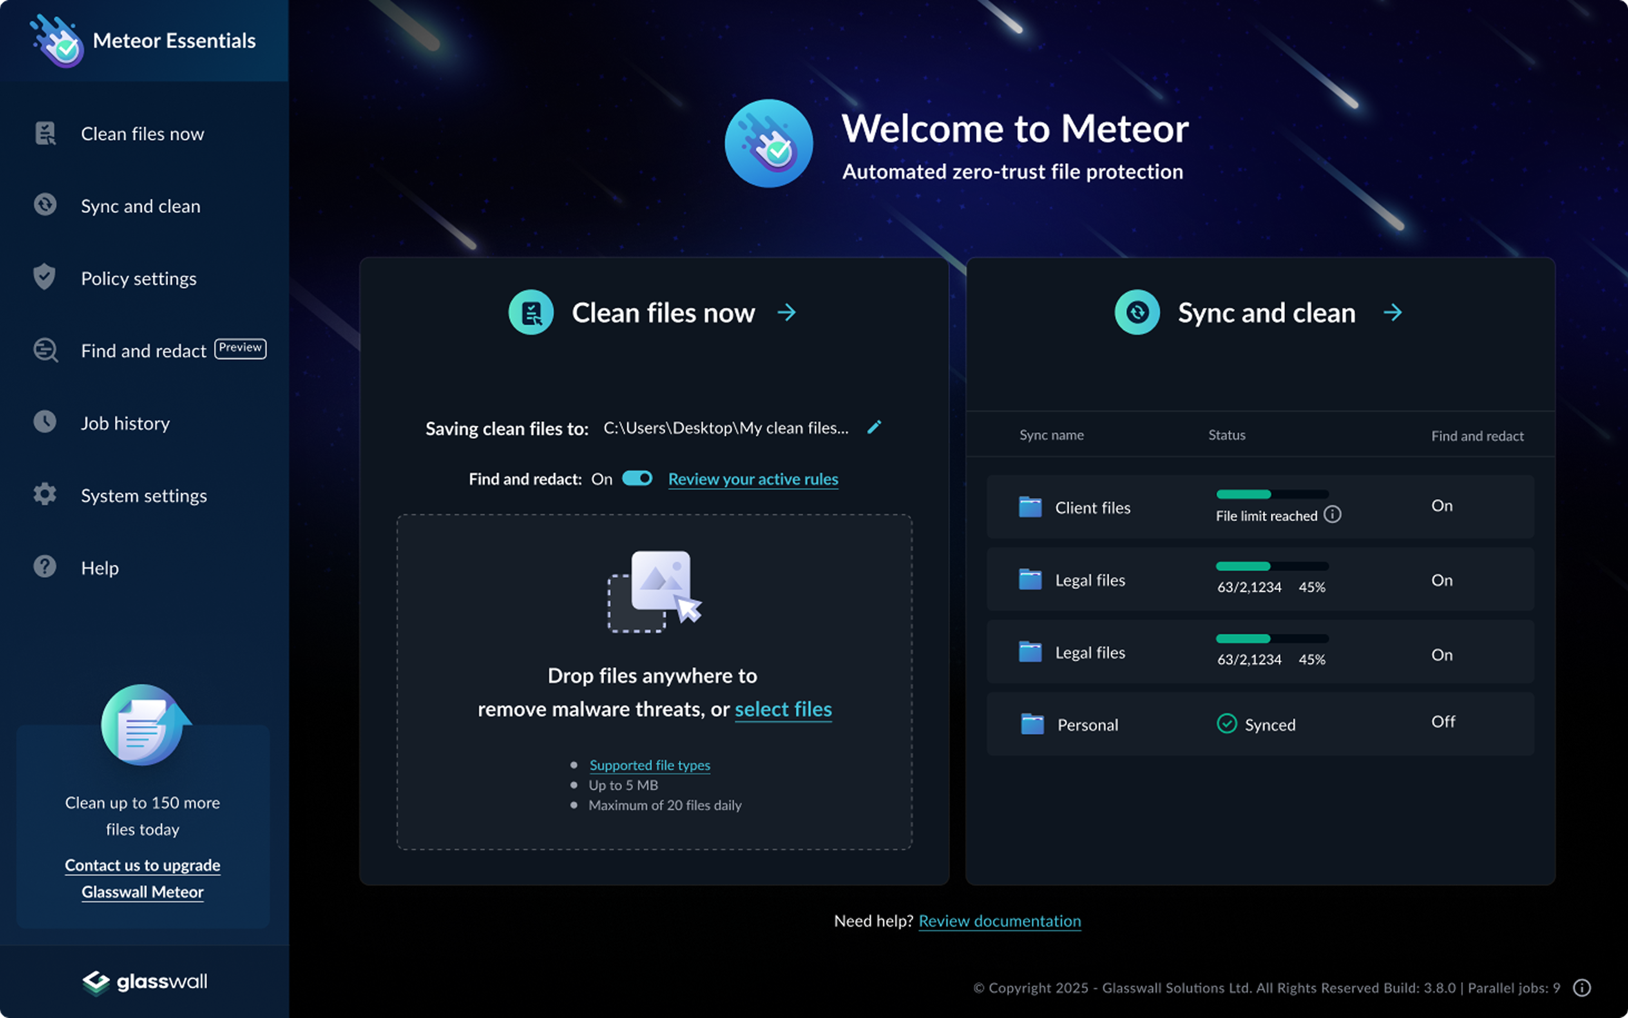Click the Clean files now card icon

click(531, 312)
